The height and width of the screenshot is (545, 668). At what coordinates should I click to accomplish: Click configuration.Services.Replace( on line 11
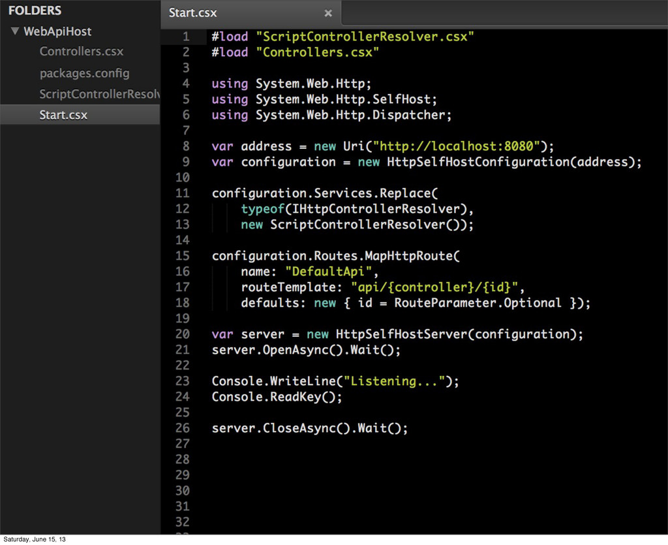pyautogui.click(x=325, y=193)
